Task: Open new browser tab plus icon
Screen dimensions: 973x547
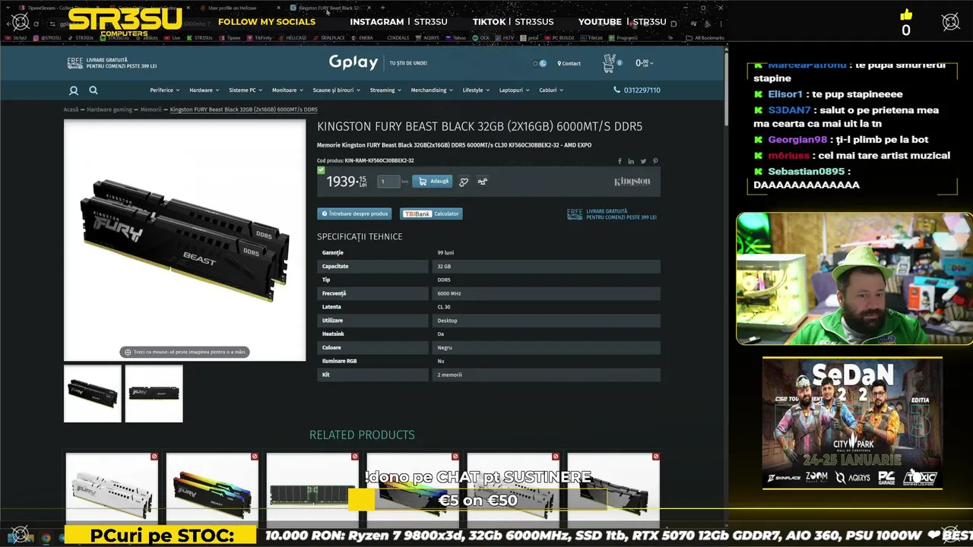Action: click(382, 8)
